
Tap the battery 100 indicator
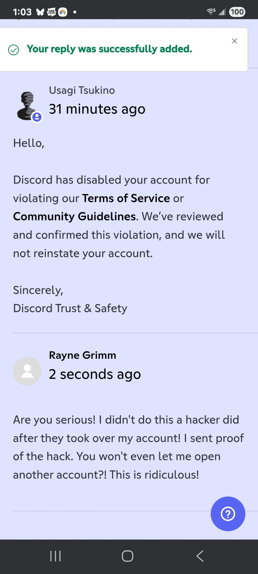tap(237, 12)
